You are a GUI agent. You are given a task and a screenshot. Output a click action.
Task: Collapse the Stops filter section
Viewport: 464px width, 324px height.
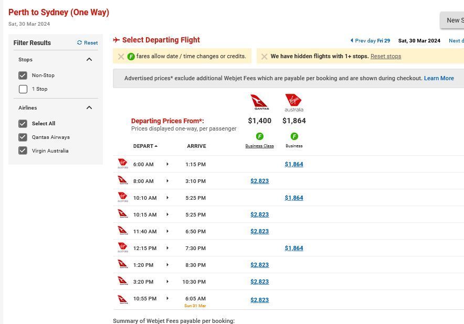[89, 59]
